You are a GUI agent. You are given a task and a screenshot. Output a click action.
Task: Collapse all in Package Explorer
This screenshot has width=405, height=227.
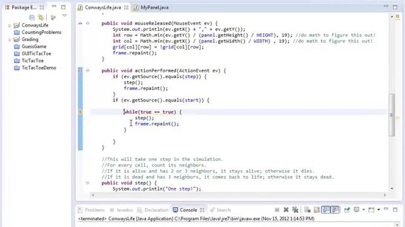tap(32, 18)
